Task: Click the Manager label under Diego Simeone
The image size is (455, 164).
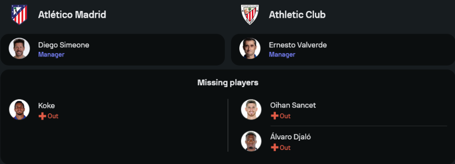Action: click(x=51, y=55)
